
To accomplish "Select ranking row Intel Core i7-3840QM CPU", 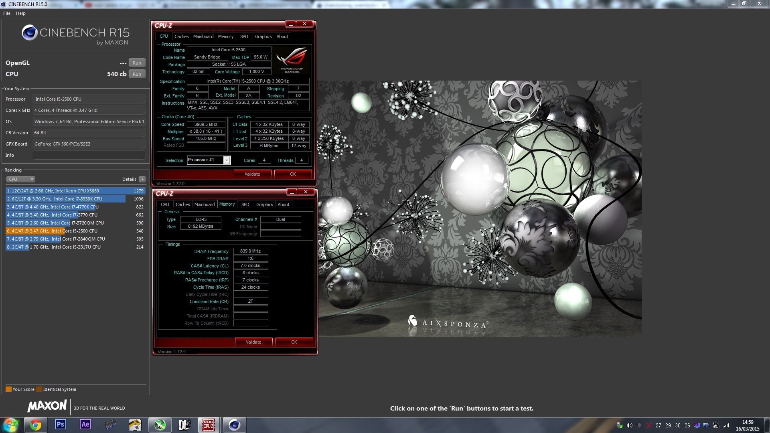I will click(75, 239).
